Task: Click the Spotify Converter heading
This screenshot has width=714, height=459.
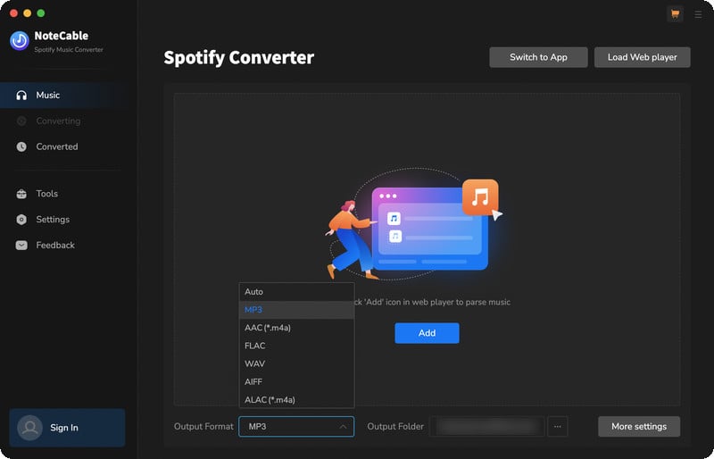Action: [x=238, y=57]
